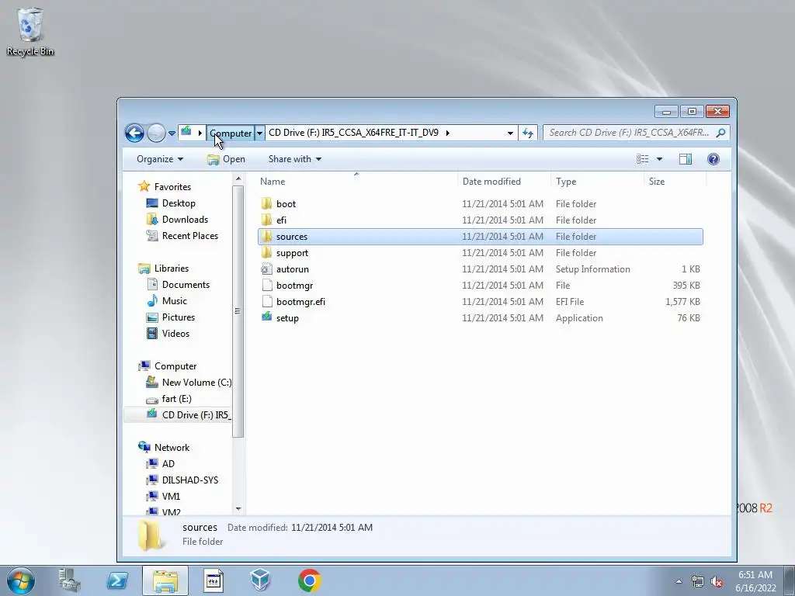Click the search magnifier icon
The image size is (795, 596).
pos(720,133)
